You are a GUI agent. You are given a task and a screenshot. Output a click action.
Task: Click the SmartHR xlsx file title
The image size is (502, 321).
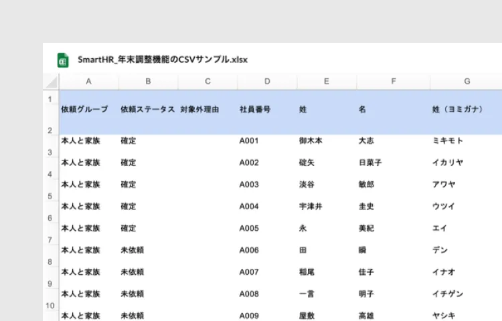(163, 60)
